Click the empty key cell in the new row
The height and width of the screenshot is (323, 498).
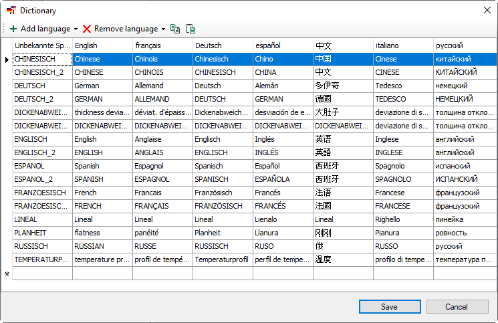42,274
